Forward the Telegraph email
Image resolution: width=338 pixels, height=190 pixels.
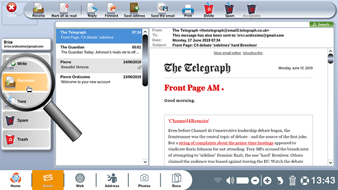[111, 10]
